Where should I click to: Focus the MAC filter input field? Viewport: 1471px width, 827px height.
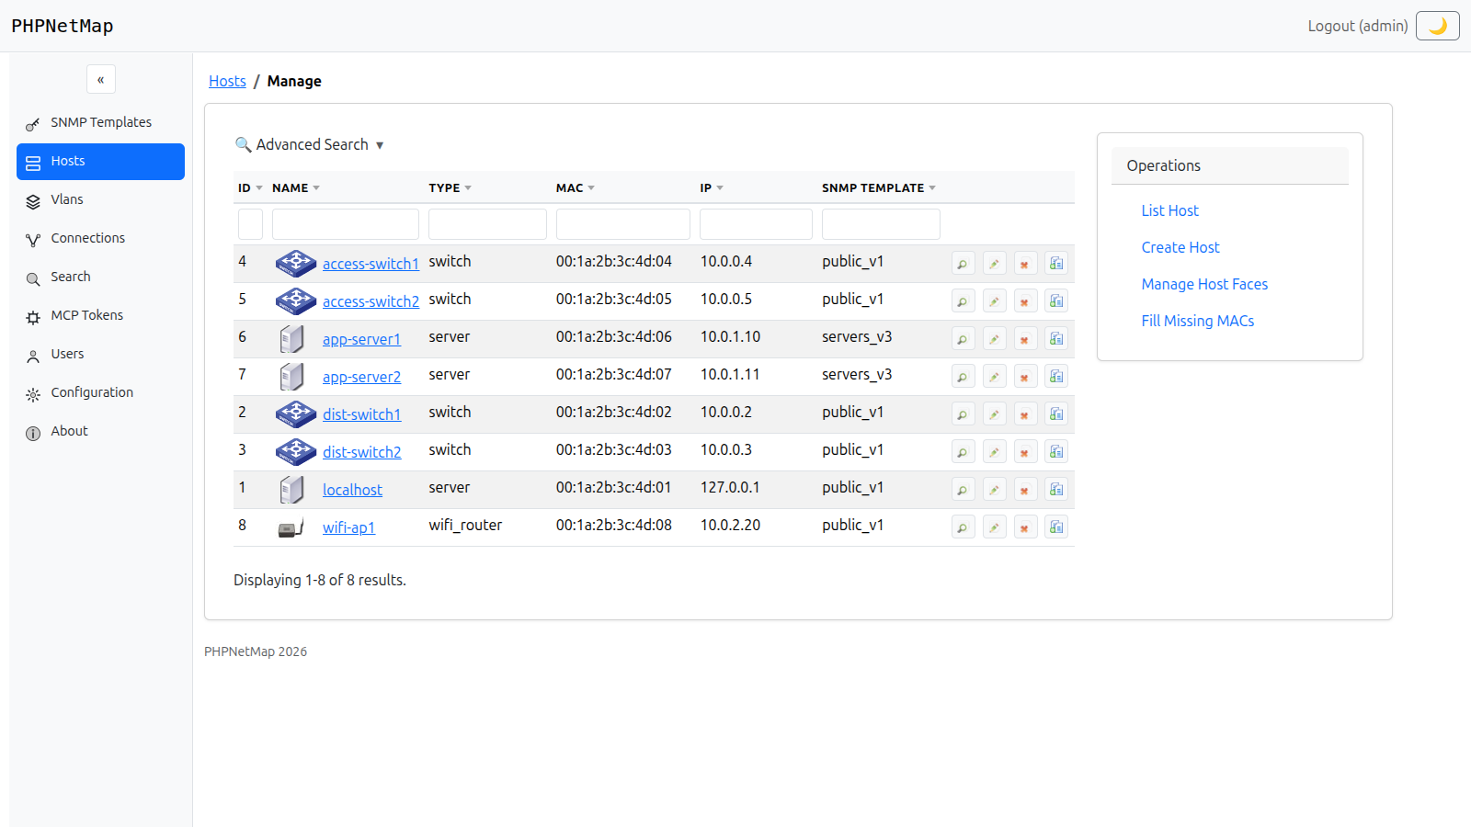point(623,224)
